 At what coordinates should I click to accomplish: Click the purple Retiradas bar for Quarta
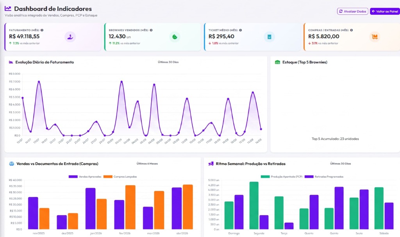pos(314,212)
